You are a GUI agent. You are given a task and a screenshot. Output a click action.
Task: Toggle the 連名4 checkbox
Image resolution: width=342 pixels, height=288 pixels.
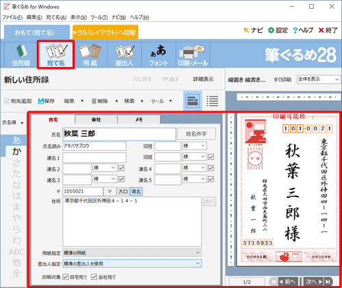[211, 168]
